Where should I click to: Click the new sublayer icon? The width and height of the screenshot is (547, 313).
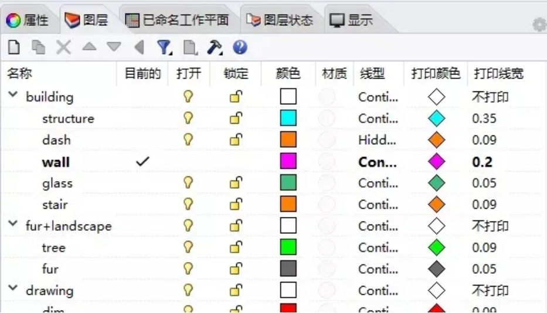(x=39, y=47)
